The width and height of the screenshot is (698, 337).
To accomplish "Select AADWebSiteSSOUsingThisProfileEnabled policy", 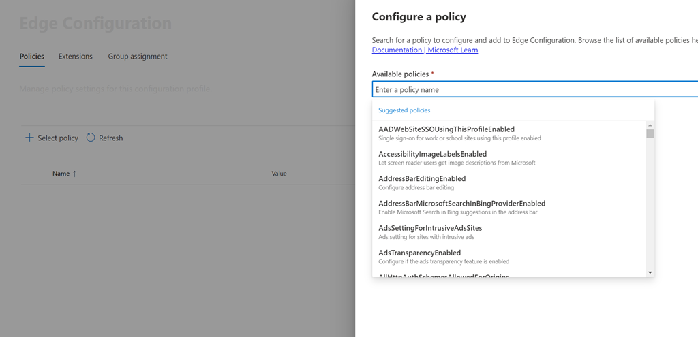I will pyautogui.click(x=446, y=129).
